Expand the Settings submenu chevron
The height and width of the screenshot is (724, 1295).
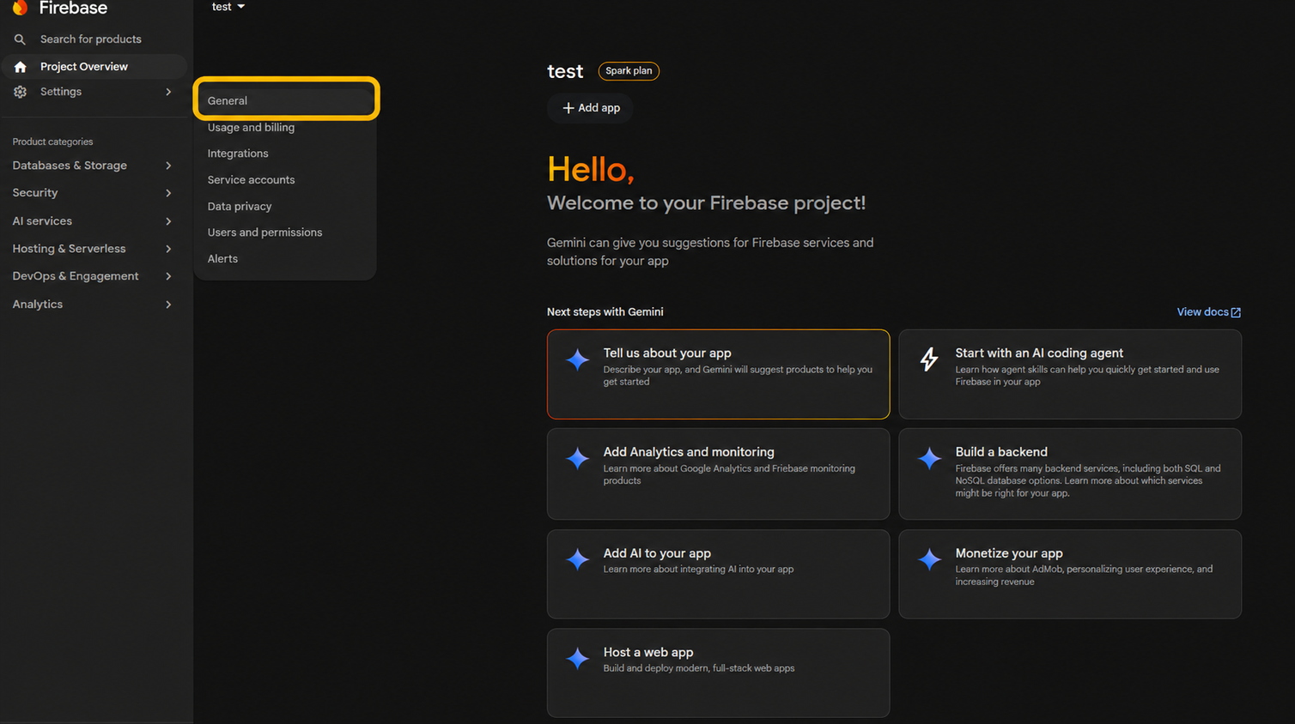point(168,92)
